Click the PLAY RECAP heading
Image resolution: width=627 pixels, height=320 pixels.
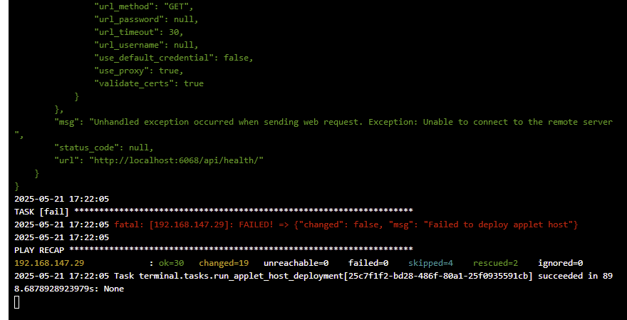click(39, 250)
